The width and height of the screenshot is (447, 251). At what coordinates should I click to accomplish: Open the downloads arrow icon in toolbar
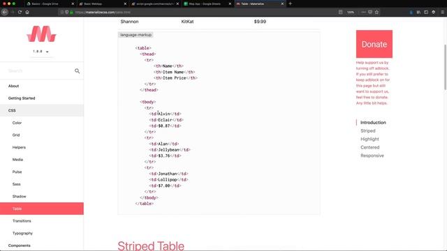click(x=411, y=13)
